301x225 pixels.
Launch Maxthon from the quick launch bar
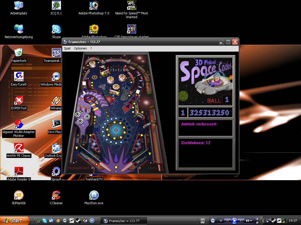click(x=92, y=221)
